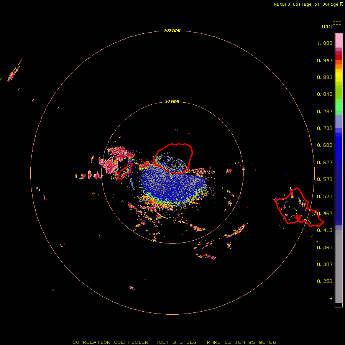Screen dimensions: 345x345
Task: Click the red island outline at the east edge
Action: 299,207
